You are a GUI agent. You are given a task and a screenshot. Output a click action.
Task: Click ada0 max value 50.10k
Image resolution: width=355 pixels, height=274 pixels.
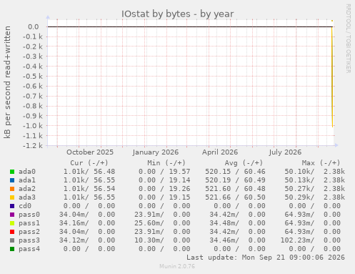tap(299, 172)
